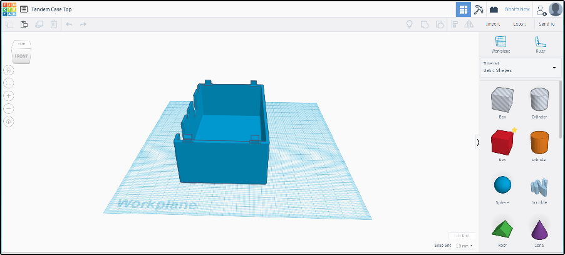This screenshot has width=565, height=255.
Task: Switch to the Blocks pickaxe mode
Action: [479, 9]
